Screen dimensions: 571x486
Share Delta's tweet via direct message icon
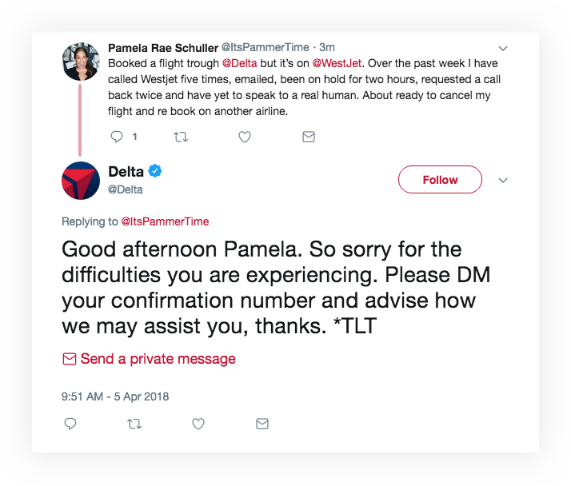pyautogui.click(x=262, y=424)
